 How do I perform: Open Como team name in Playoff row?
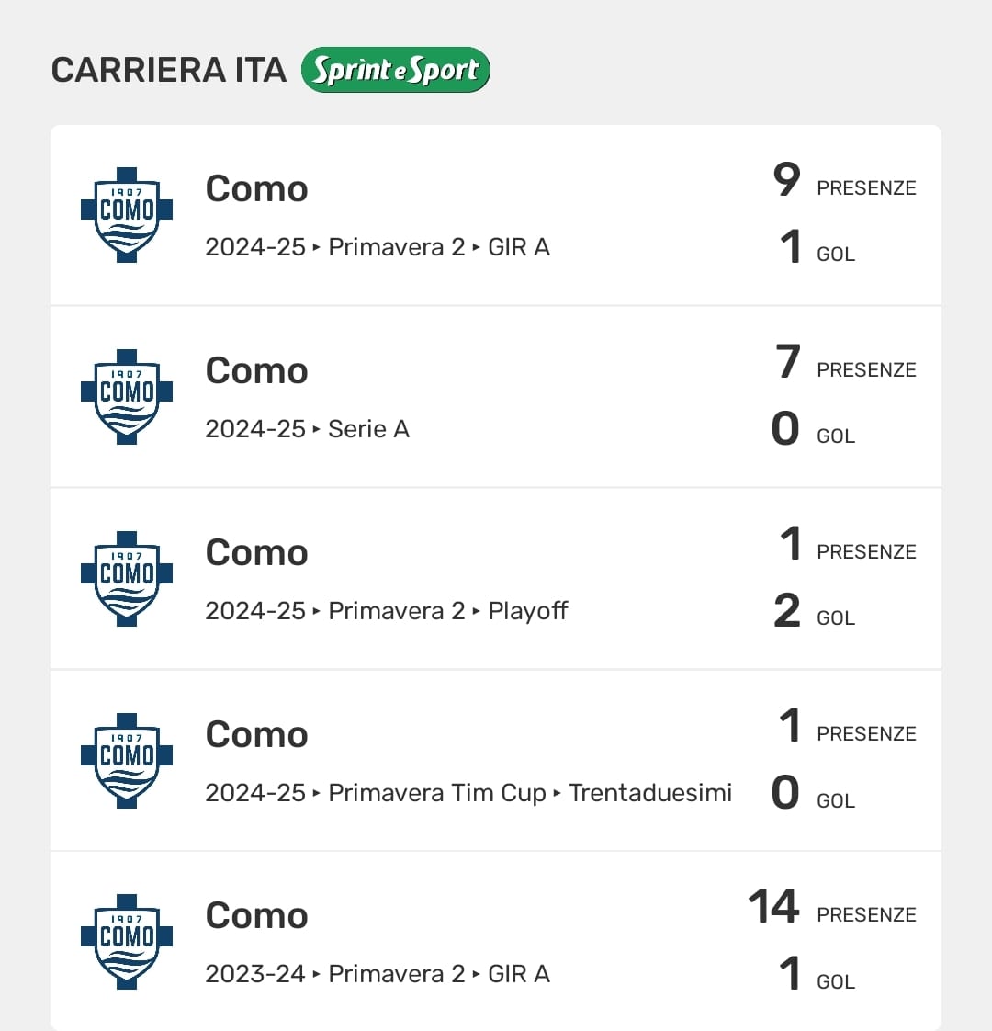(256, 553)
